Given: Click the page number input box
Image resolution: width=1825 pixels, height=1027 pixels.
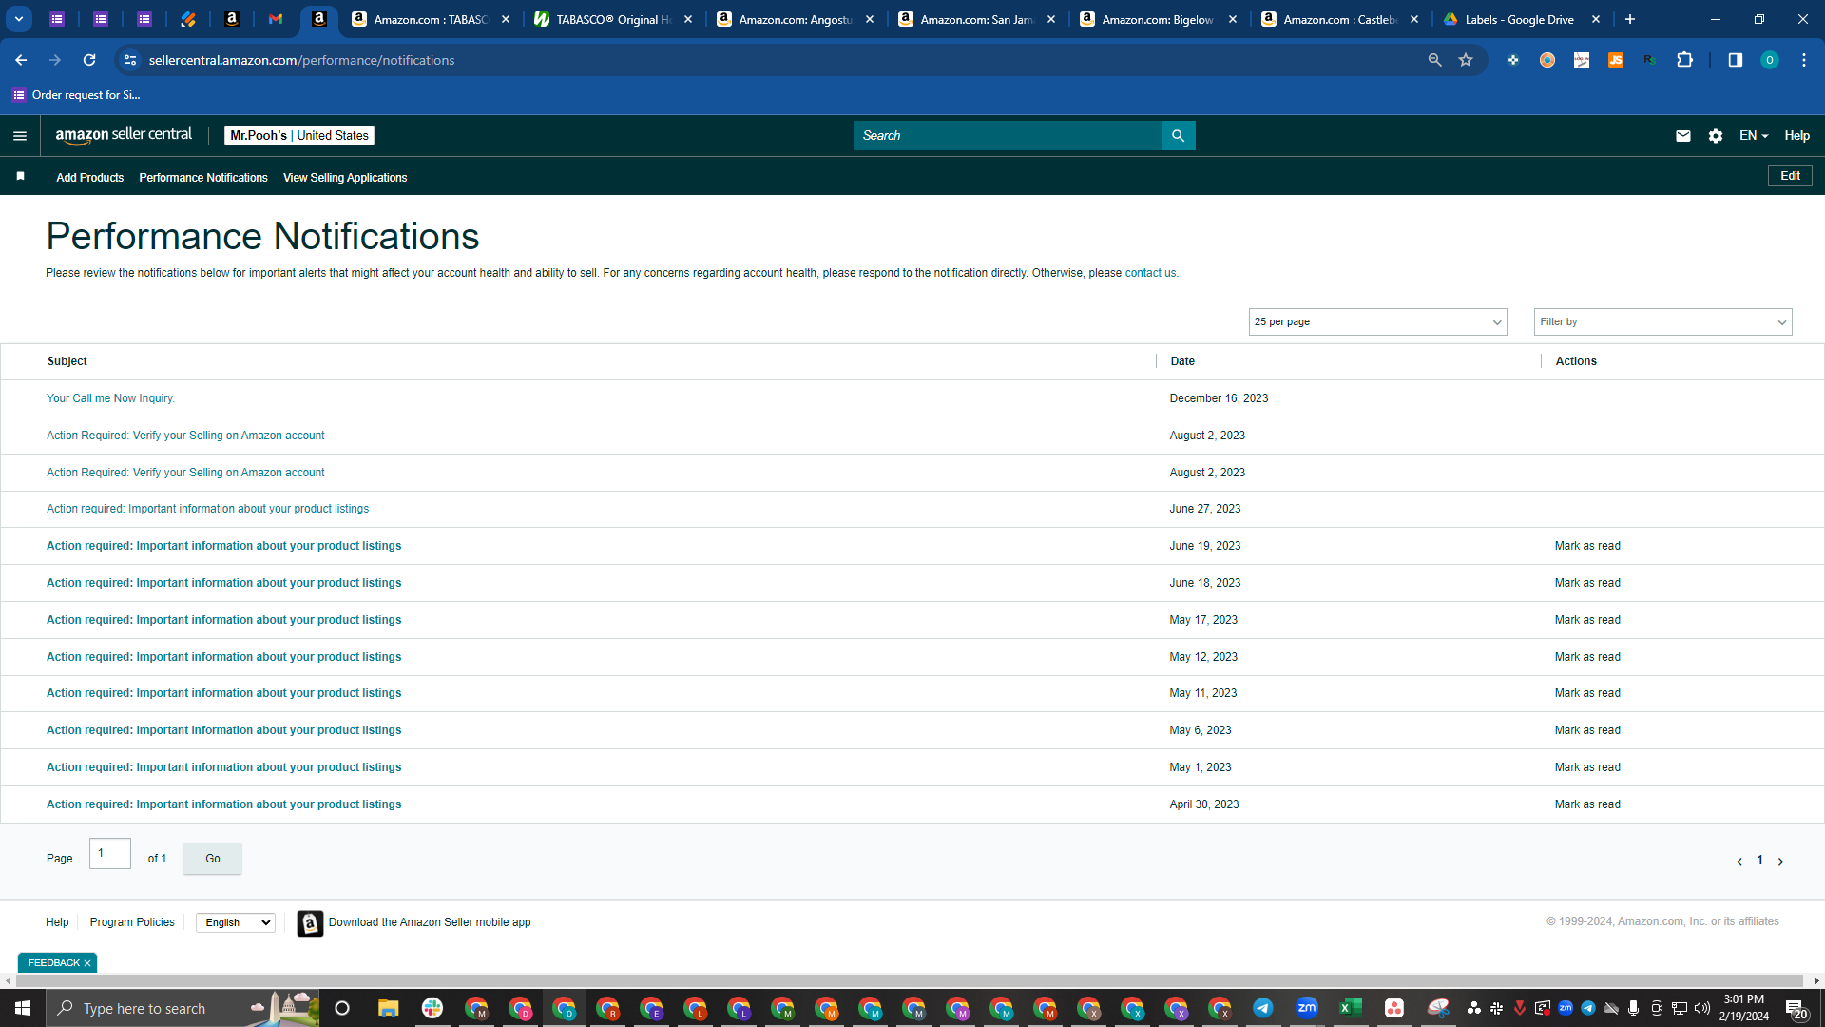Looking at the screenshot, I should click(110, 853).
